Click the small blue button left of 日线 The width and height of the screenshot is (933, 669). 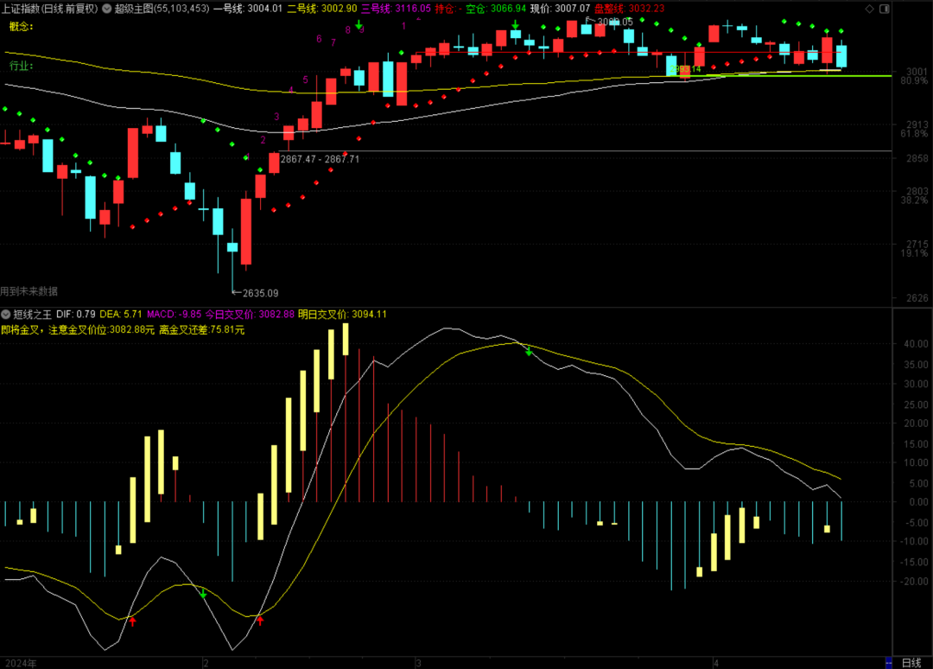click(x=889, y=662)
